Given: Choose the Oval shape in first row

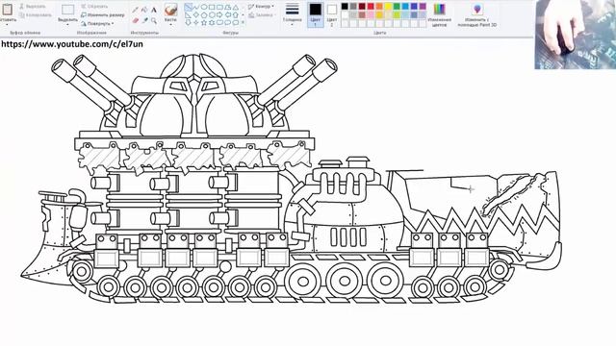Looking at the screenshot, I should (204, 7).
